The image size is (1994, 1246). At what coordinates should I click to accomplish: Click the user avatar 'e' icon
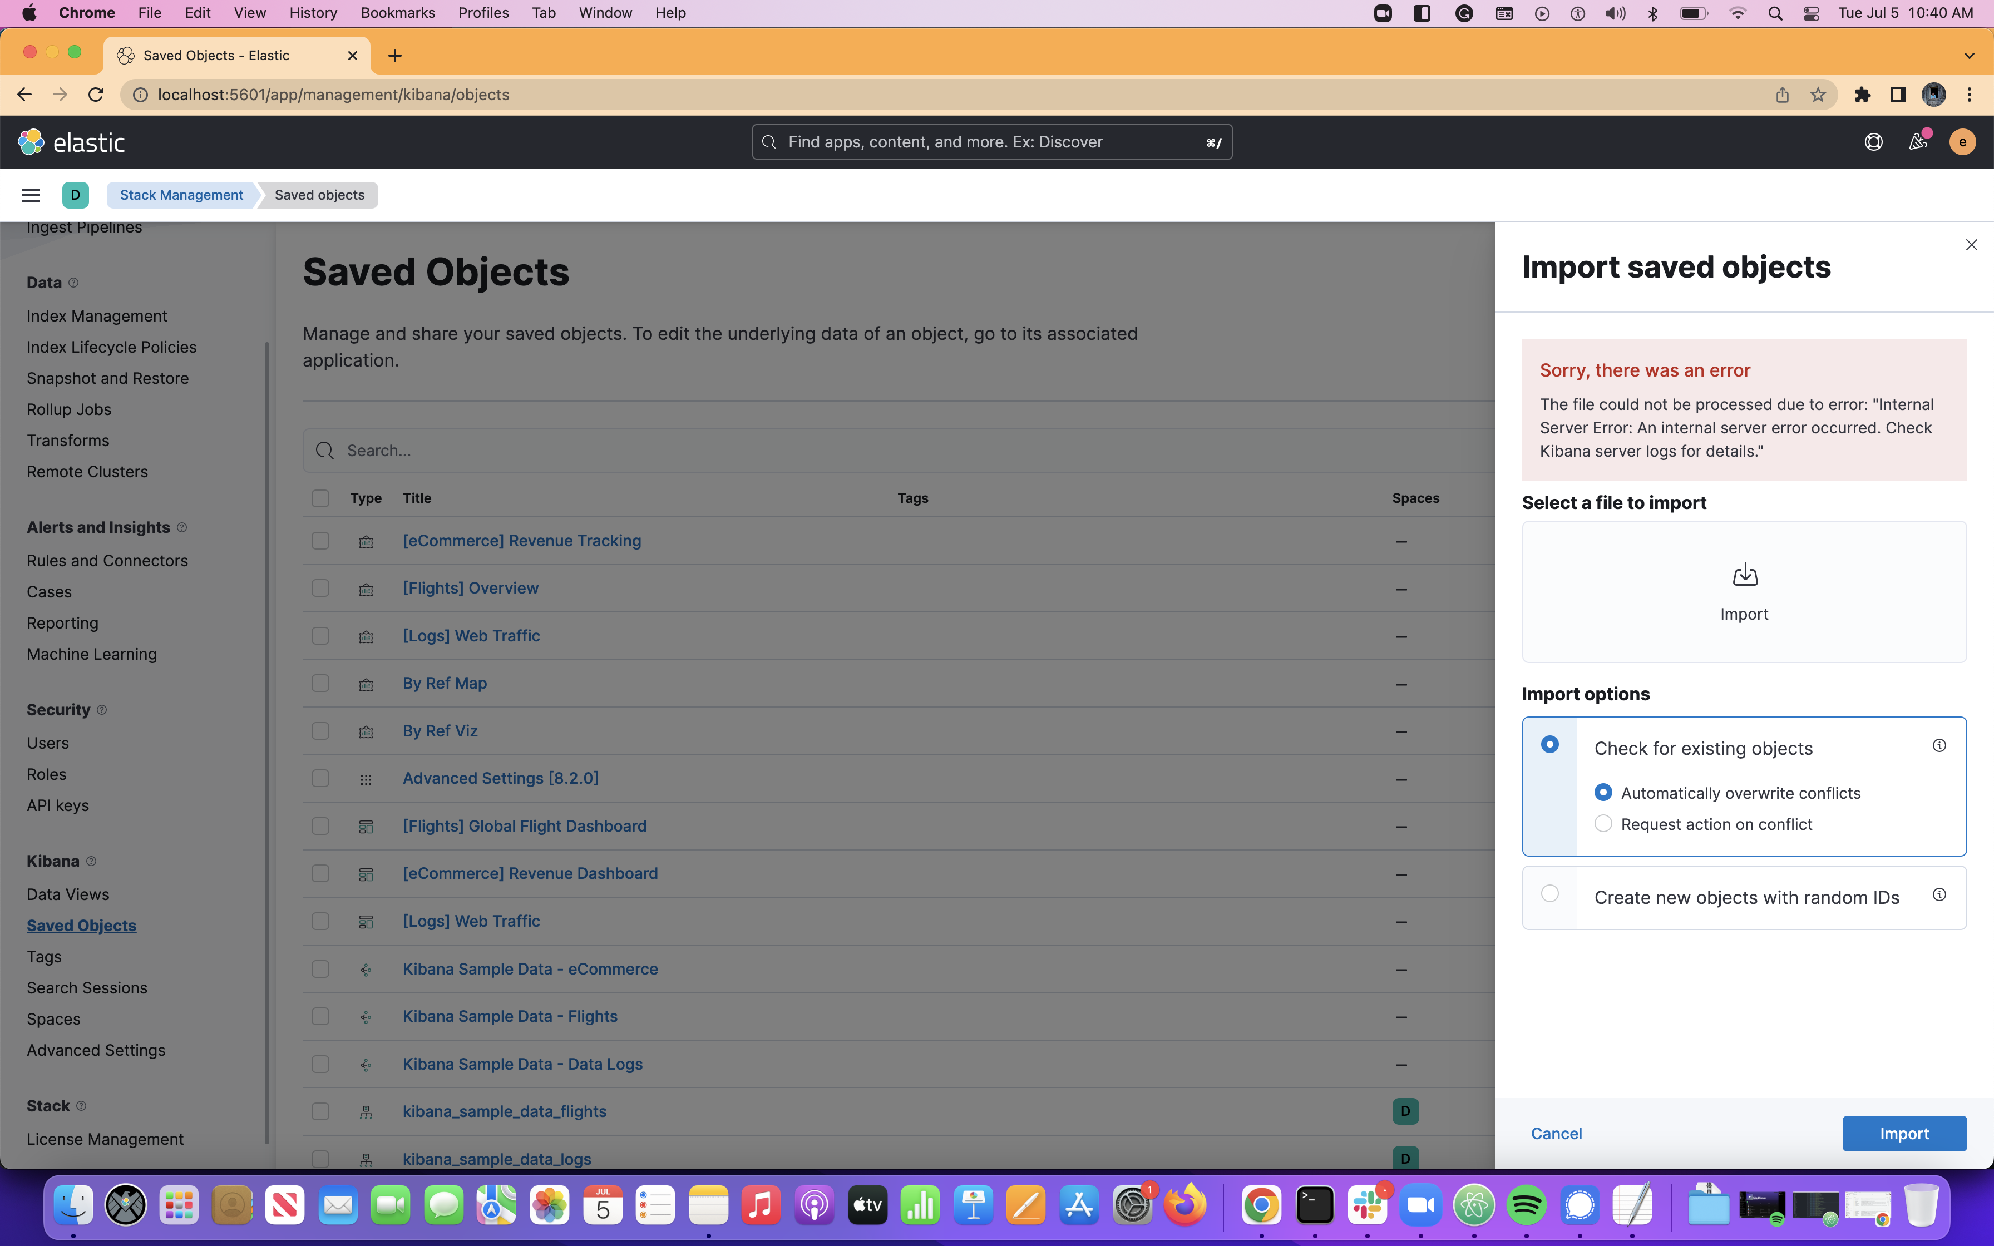coord(1962,142)
